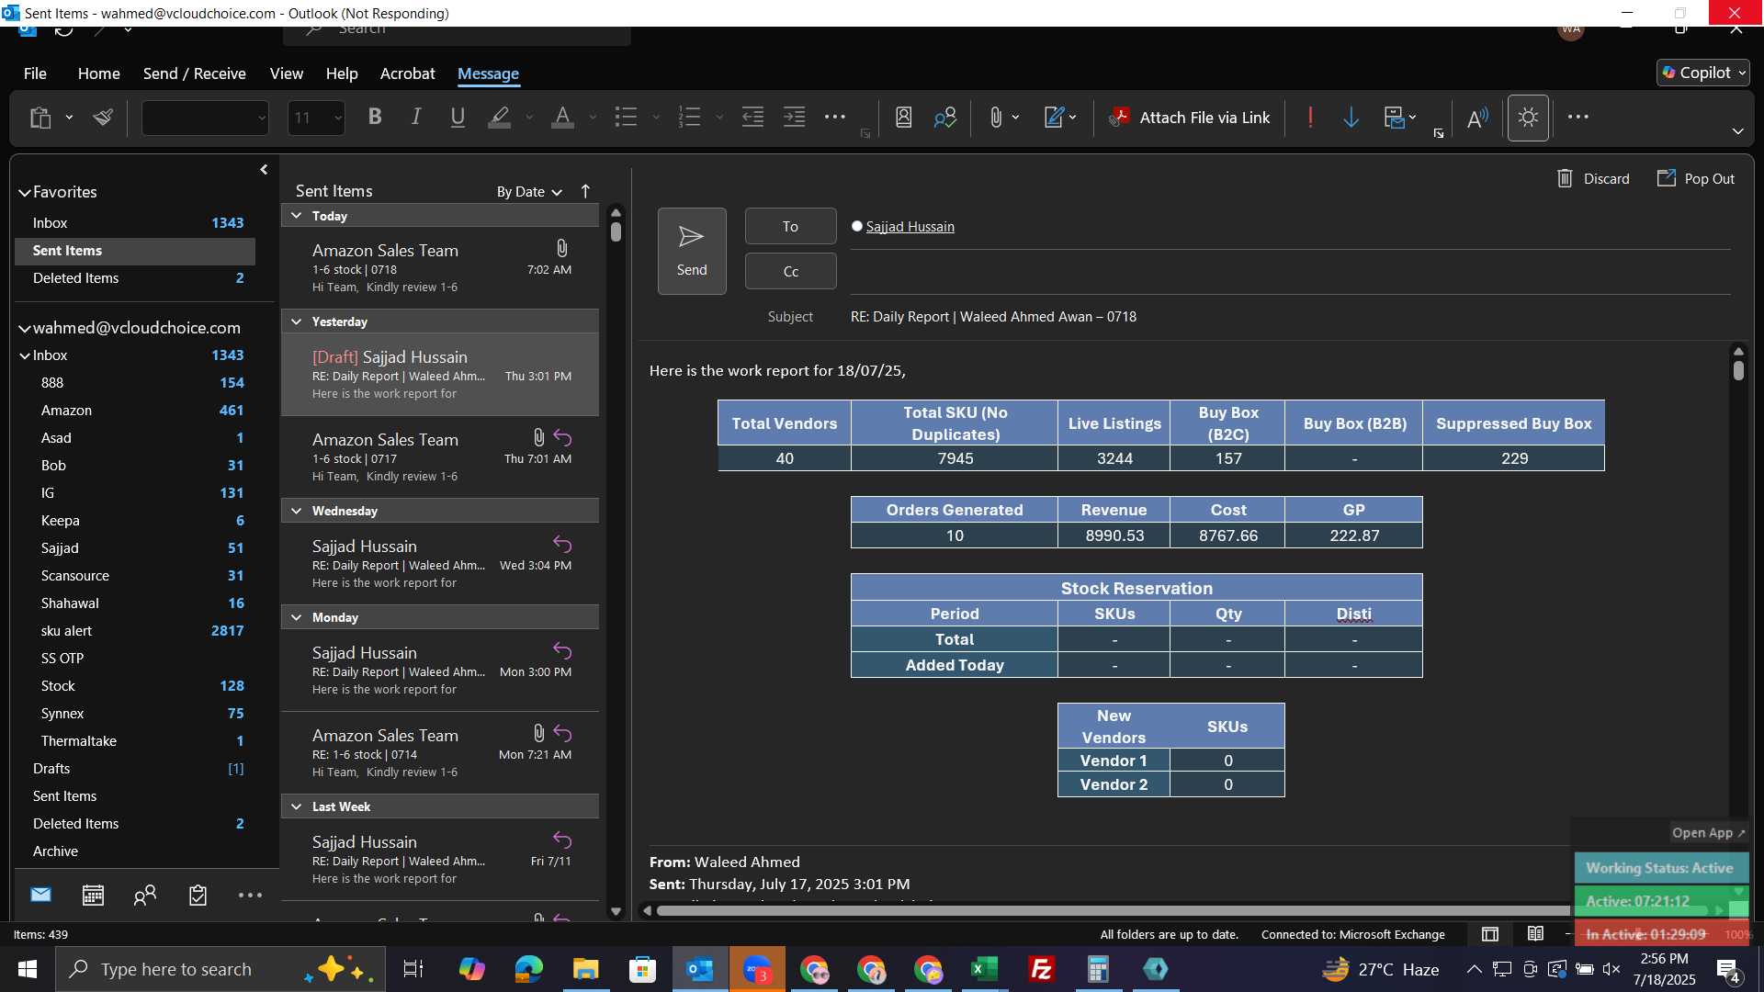Collapse the Today message group
Image resolution: width=1764 pixels, height=992 pixels.
coord(296,216)
